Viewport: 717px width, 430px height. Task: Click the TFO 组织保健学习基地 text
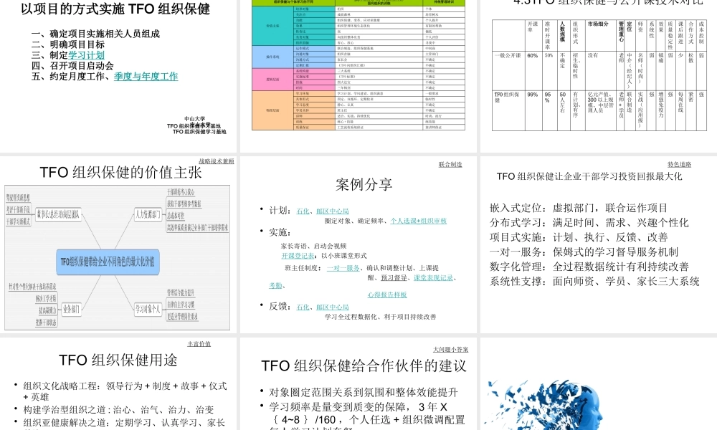pyautogui.click(x=199, y=132)
